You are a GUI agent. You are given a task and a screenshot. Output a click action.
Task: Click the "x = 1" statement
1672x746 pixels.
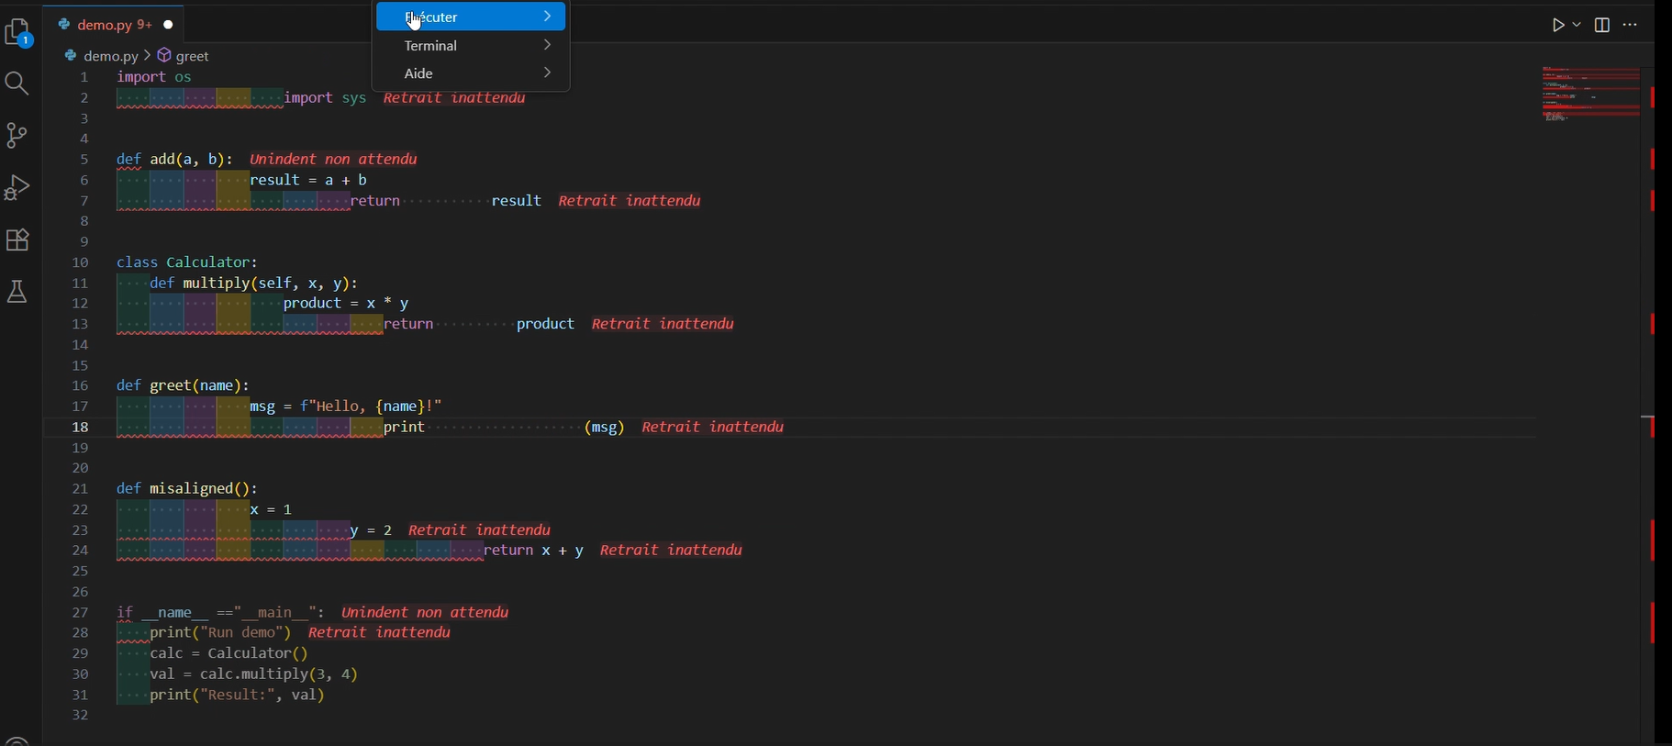[x=271, y=510]
